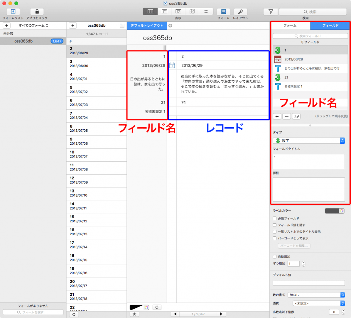Select record 3 dated 2013/06/30

[96, 64]
